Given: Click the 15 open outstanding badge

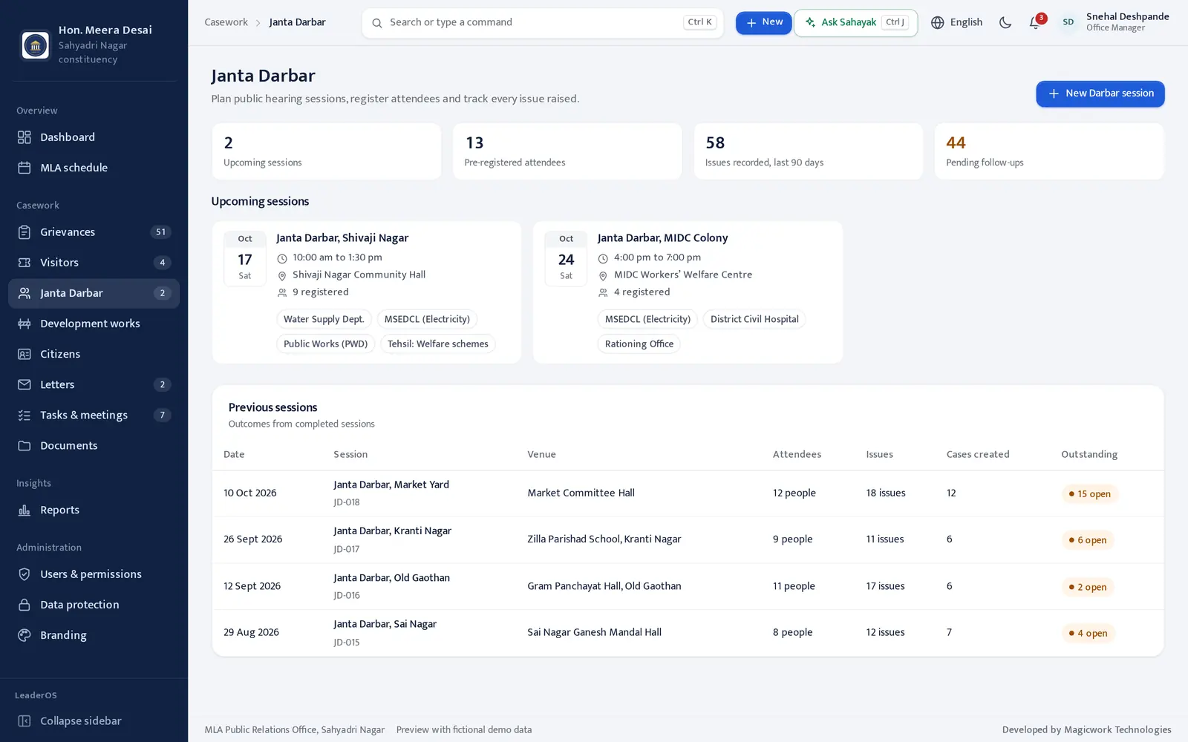Looking at the screenshot, I should 1090,494.
